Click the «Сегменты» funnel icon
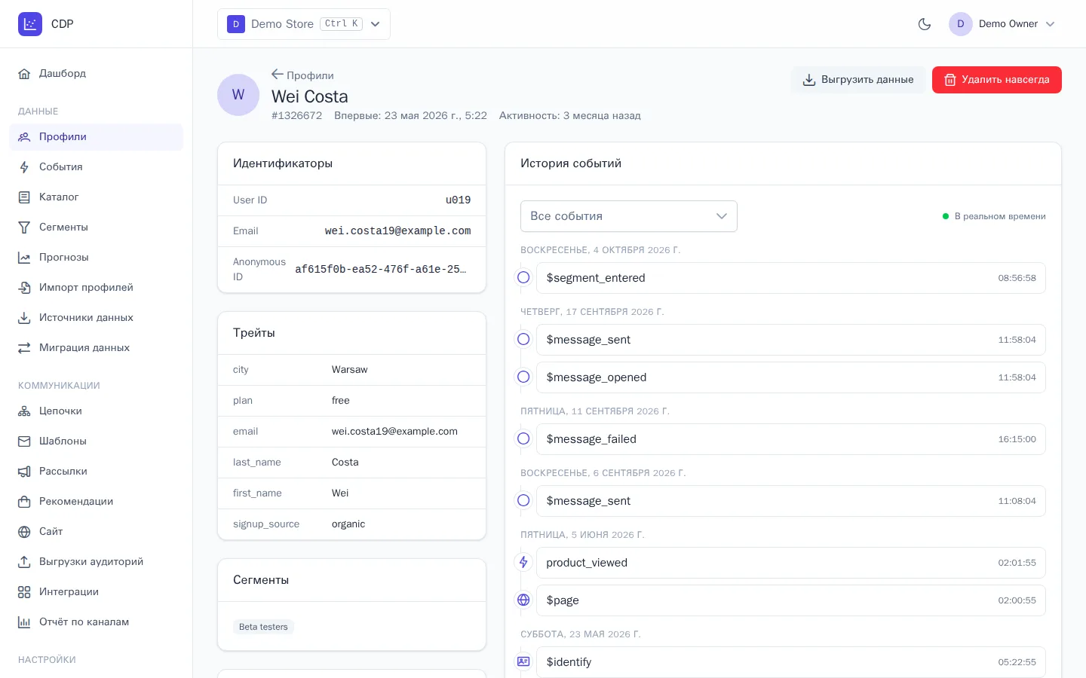The height and width of the screenshot is (678, 1086). pos(24,228)
